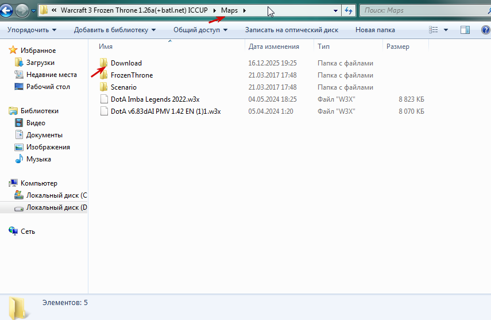The width and height of the screenshot is (491, 320).
Task: Open Загрузки in favorites
Action: [40, 63]
